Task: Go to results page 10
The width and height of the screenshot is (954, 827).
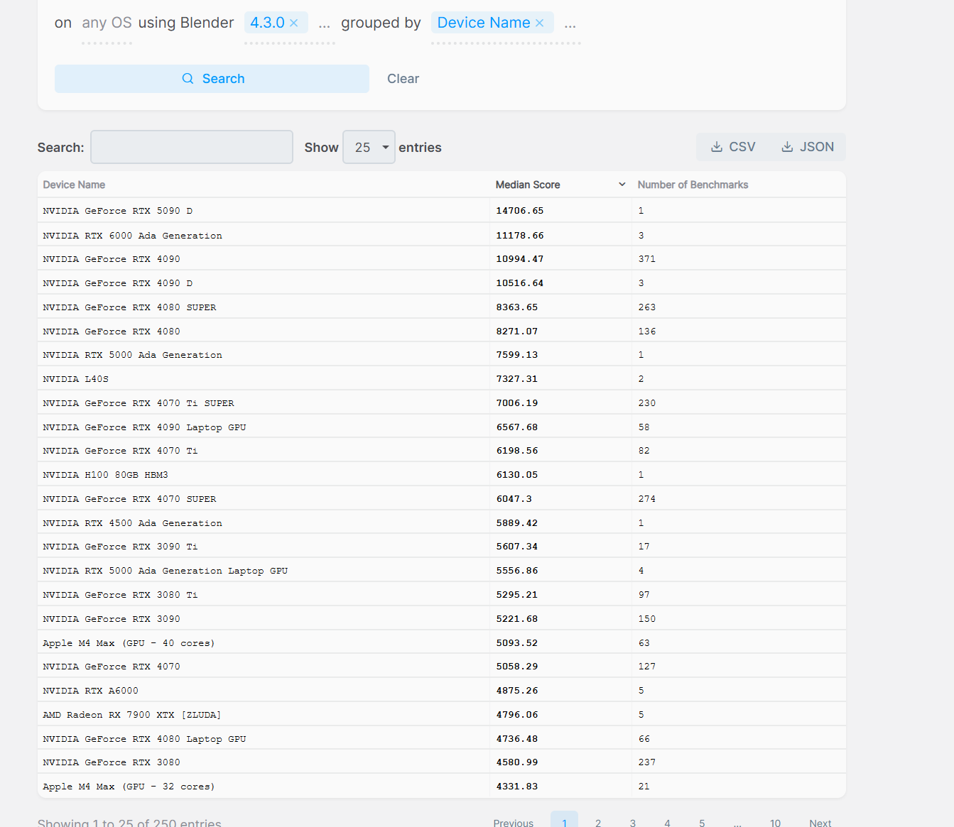Action: [x=775, y=823]
